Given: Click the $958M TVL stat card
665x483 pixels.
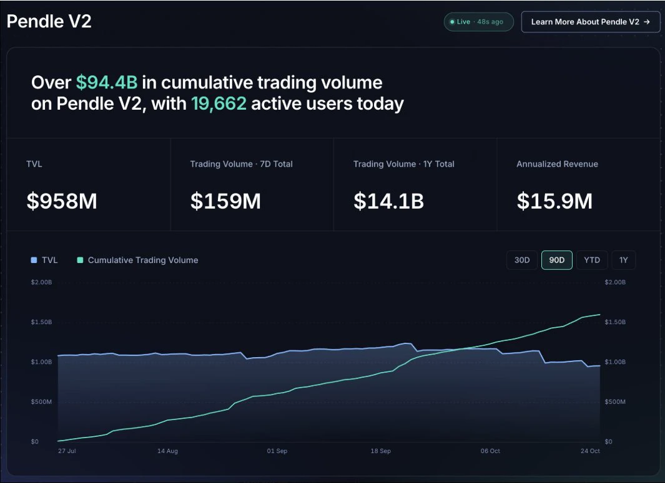Looking at the screenshot, I should [x=89, y=184].
